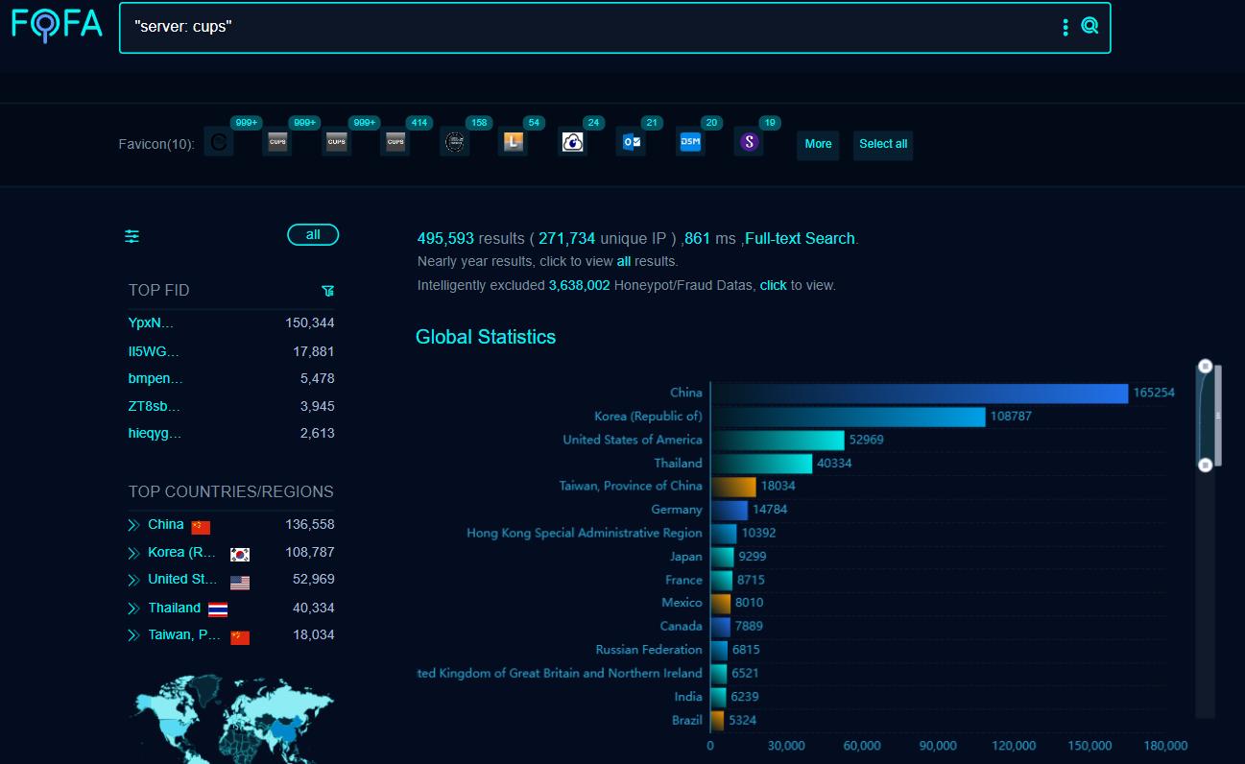The width and height of the screenshot is (1245, 764).
Task: Filter by FID YpxN...
Action: click(151, 322)
